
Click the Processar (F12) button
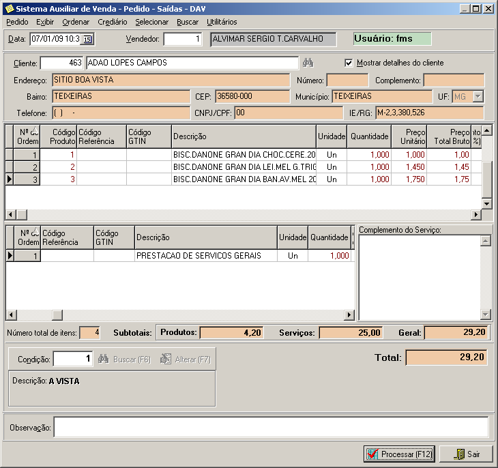point(399,454)
